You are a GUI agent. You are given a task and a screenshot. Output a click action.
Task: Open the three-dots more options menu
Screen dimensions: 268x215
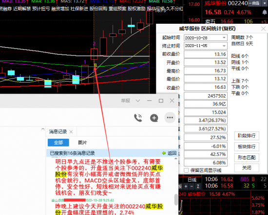click(170, 117)
